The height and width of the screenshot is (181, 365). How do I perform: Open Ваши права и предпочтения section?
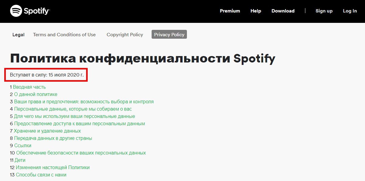[x=84, y=102]
